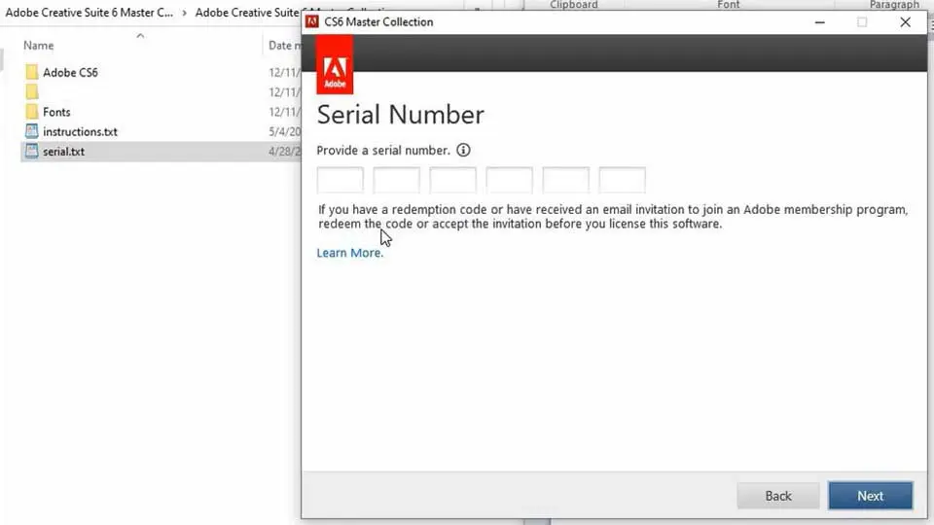Close the CS6 Master Collection installer window
Image resolution: width=934 pixels, height=525 pixels.
point(906,22)
